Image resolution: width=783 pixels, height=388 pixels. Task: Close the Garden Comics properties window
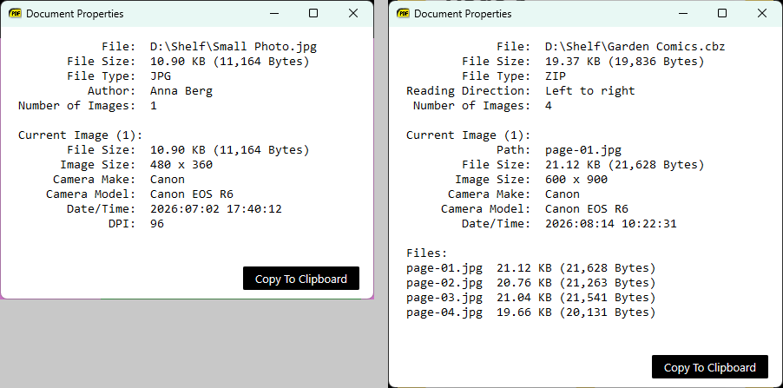(762, 14)
